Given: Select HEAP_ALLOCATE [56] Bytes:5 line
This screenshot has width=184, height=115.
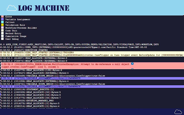Looking at the screenshot, I should pyautogui.click(x=31, y=95).
